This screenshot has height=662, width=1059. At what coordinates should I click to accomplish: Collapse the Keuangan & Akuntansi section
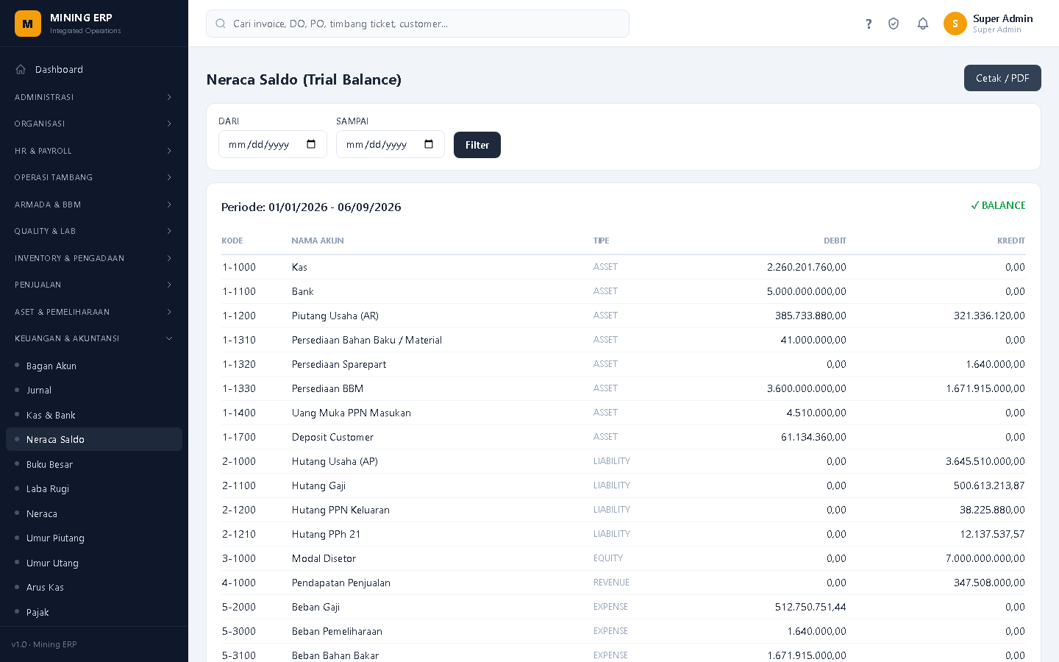(94, 338)
